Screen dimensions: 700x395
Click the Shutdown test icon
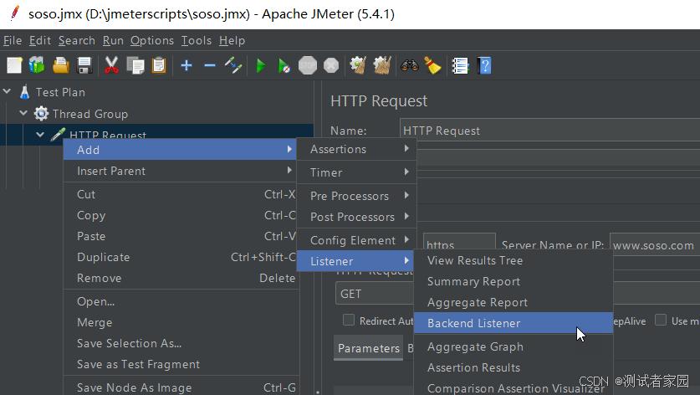331,65
